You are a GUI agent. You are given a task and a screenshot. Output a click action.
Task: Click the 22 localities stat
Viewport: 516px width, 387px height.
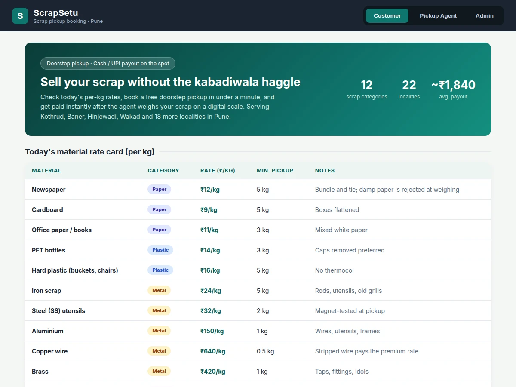tap(409, 89)
